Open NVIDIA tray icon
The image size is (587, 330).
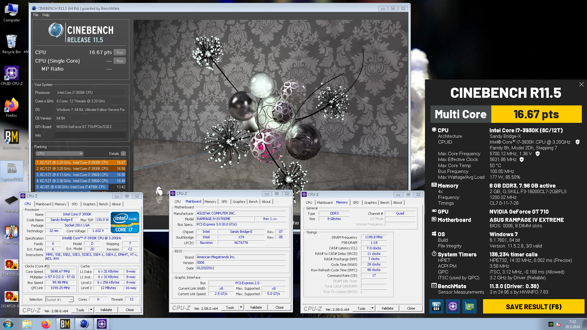click(x=551, y=324)
